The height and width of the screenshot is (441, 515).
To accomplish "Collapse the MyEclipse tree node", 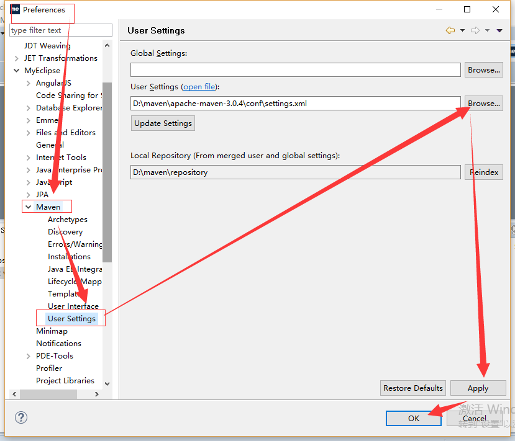I will click(16, 71).
